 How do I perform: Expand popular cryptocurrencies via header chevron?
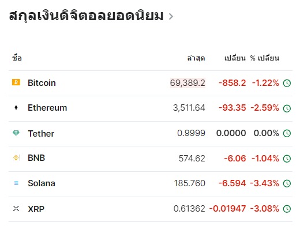[x=171, y=16]
